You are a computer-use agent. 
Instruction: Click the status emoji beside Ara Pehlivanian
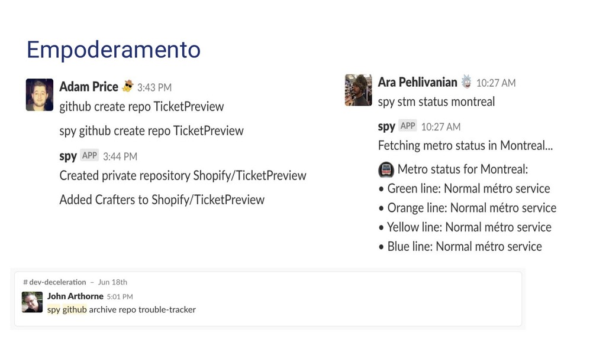467,81
